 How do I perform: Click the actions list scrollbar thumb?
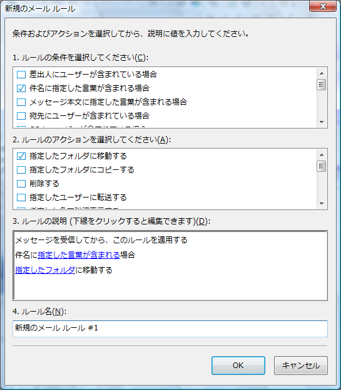click(322, 166)
